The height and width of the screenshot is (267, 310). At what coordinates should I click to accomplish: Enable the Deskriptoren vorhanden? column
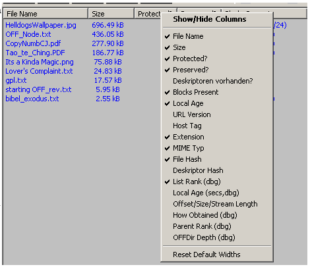point(216,81)
